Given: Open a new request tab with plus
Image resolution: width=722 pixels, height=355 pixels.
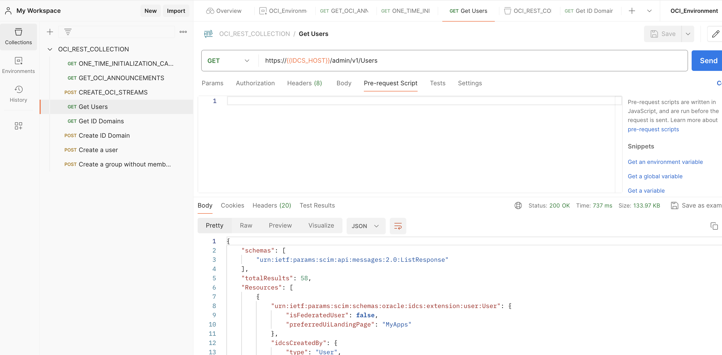Looking at the screenshot, I should click(x=632, y=11).
